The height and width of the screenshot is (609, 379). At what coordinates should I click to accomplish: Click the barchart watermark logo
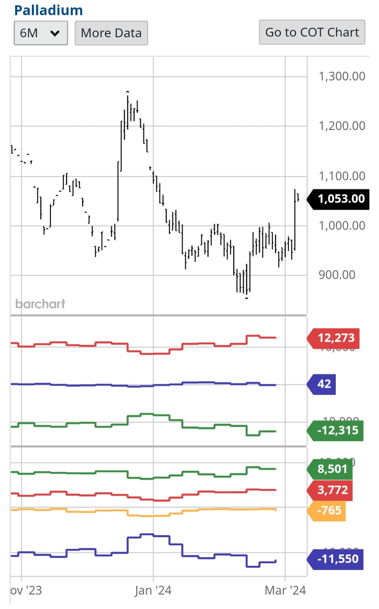click(x=40, y=304)
